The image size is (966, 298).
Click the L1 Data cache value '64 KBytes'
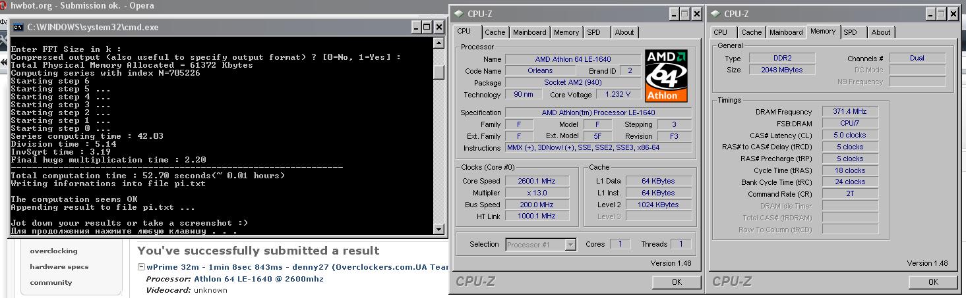coord(658,181)
